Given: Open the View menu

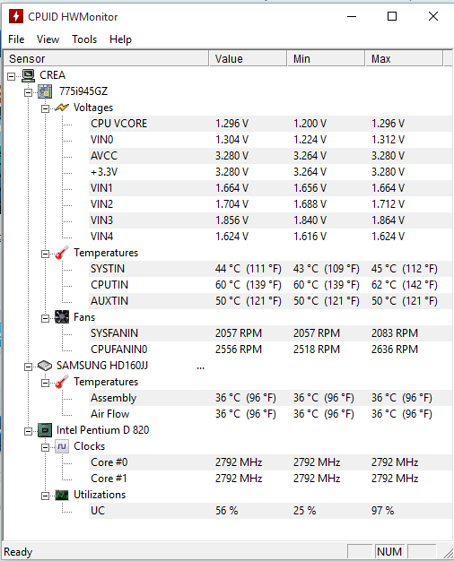Looking at the screenshot, I should pyautogui.click(x=48, y=39).
